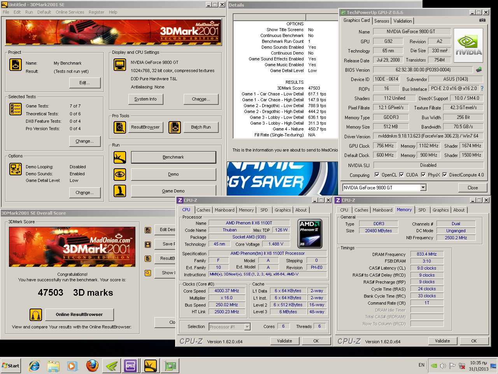
Task: Click the Core Speed value 4000.37 MHz
Action: (227, 291)
